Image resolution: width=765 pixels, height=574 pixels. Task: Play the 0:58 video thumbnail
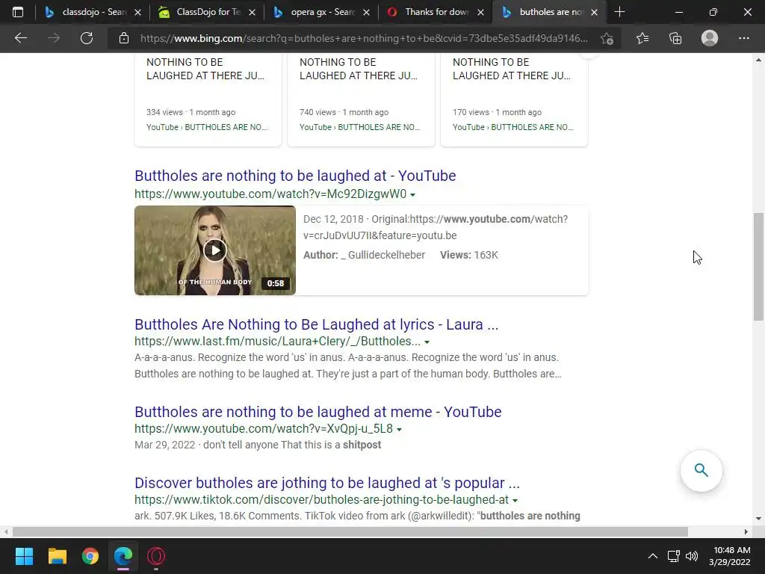215,250
